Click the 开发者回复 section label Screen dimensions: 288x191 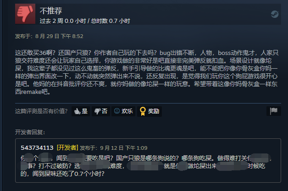[x=30, y=132]
